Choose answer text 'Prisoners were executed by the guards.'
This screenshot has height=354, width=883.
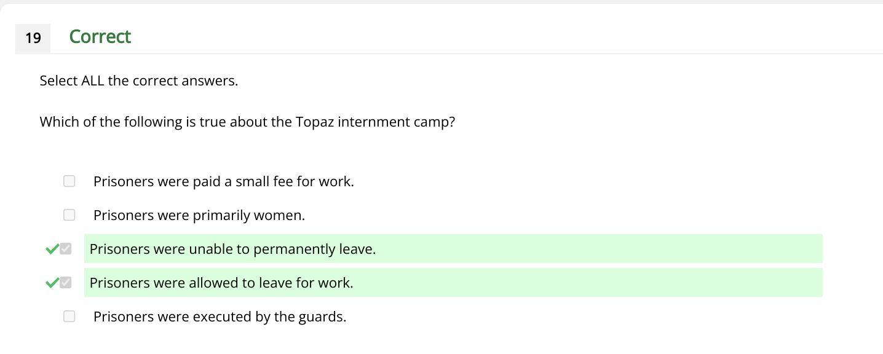coord(220,317)
